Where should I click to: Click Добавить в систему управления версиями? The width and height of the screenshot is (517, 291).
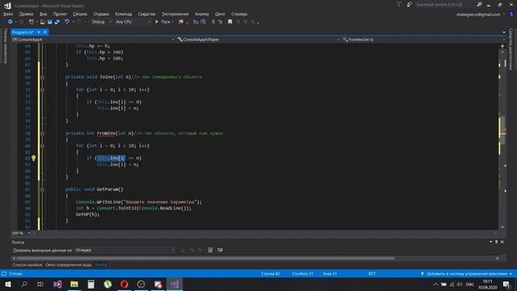point(466,274)
